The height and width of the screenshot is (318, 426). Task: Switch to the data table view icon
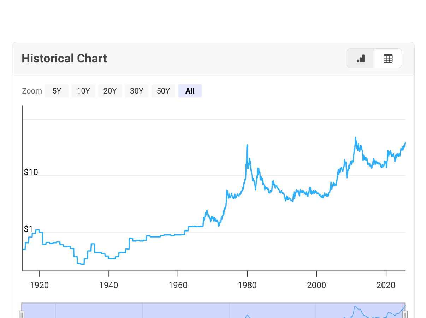click(388, 58)
